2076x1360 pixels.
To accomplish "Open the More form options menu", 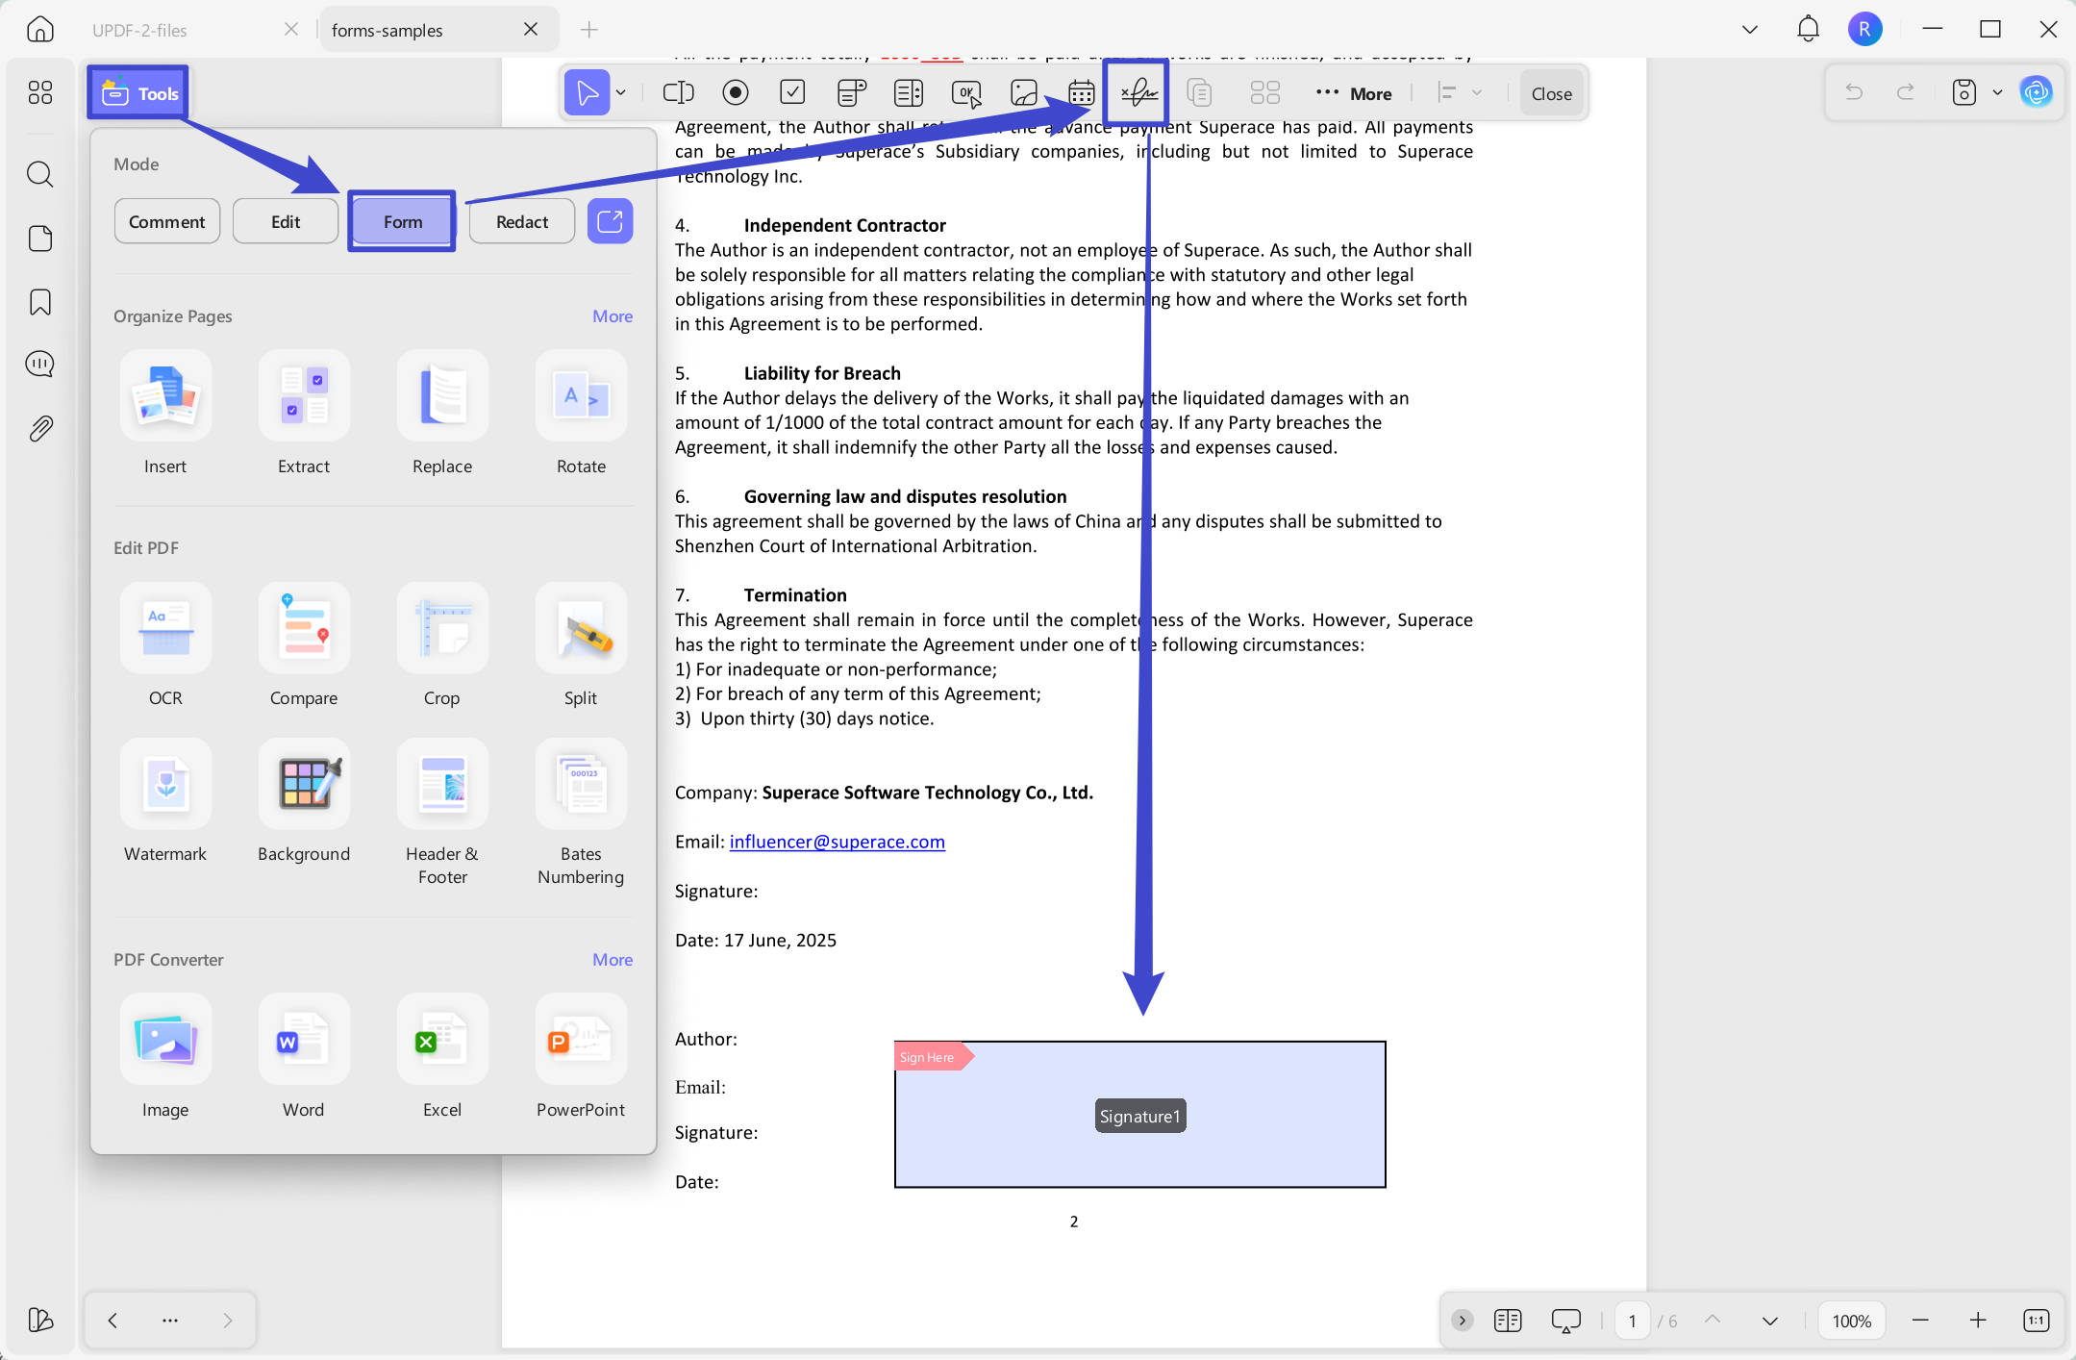I will [1354, 93].
